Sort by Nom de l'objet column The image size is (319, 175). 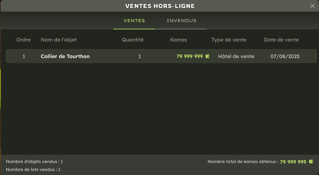pyautogui.click(x=59, y=40)
